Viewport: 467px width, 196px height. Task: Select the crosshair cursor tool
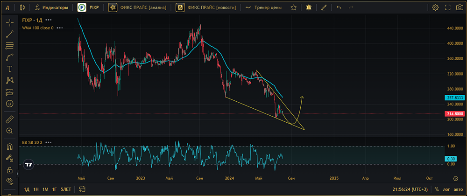point(9,22)
